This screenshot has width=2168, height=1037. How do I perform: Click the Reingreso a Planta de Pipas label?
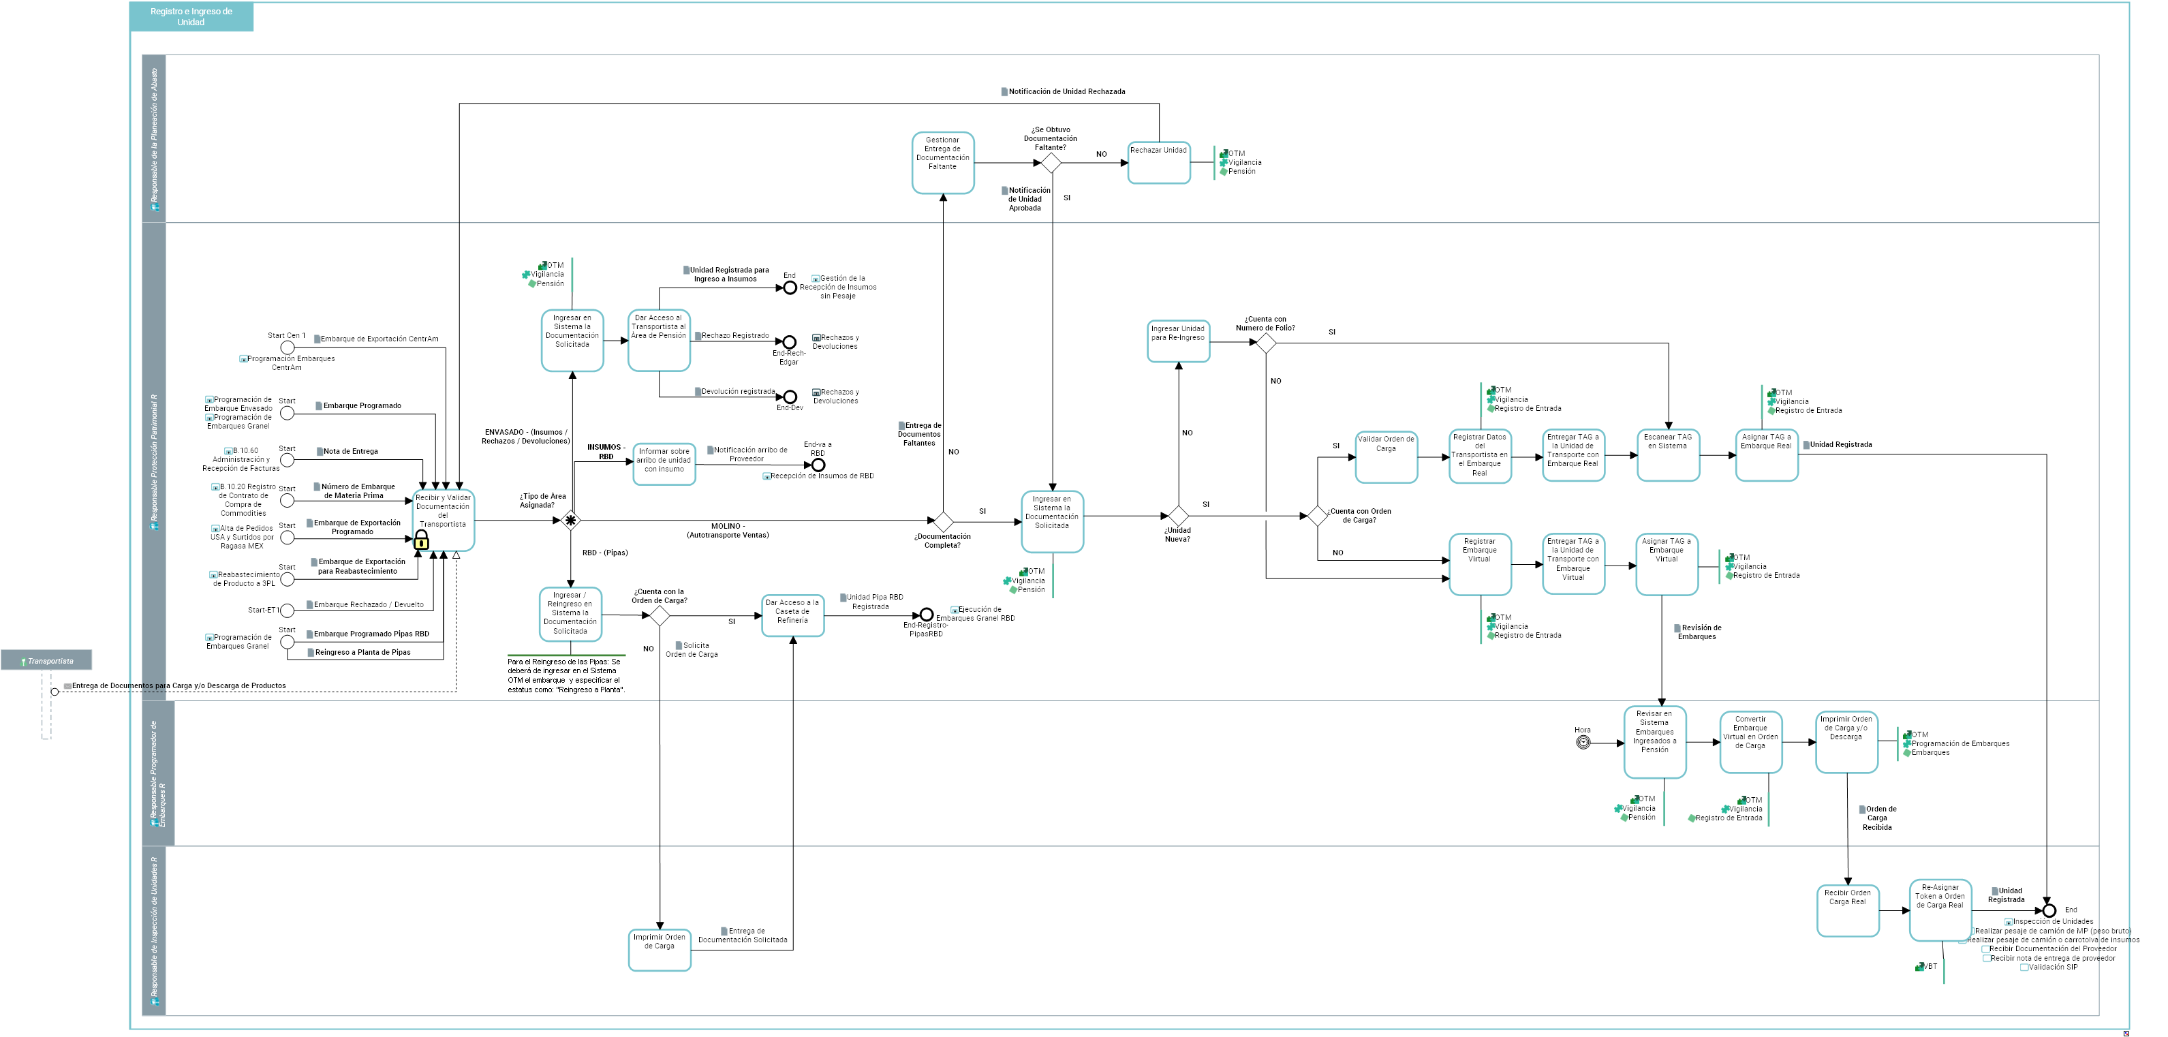click(362, 652)
